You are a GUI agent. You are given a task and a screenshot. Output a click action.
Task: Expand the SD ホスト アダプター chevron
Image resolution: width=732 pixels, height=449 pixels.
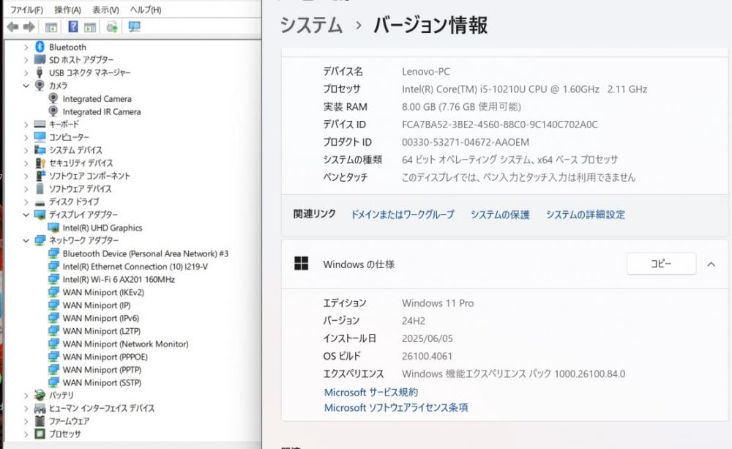tap(26, 60)
